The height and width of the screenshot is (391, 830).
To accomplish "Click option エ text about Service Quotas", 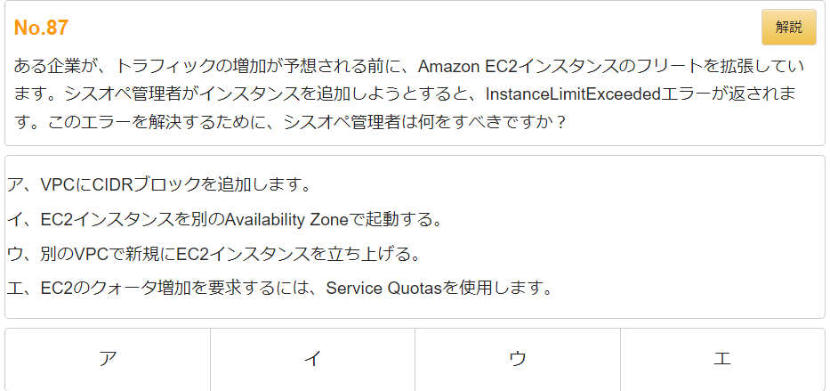I will click(280, 288).
